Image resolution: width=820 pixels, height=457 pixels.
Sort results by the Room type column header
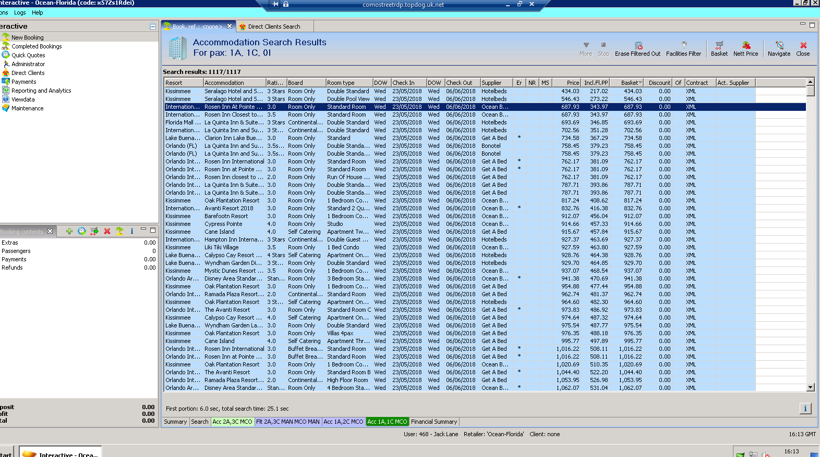coord(349,83)
